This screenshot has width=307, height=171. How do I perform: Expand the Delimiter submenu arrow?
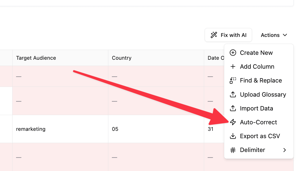285,150
